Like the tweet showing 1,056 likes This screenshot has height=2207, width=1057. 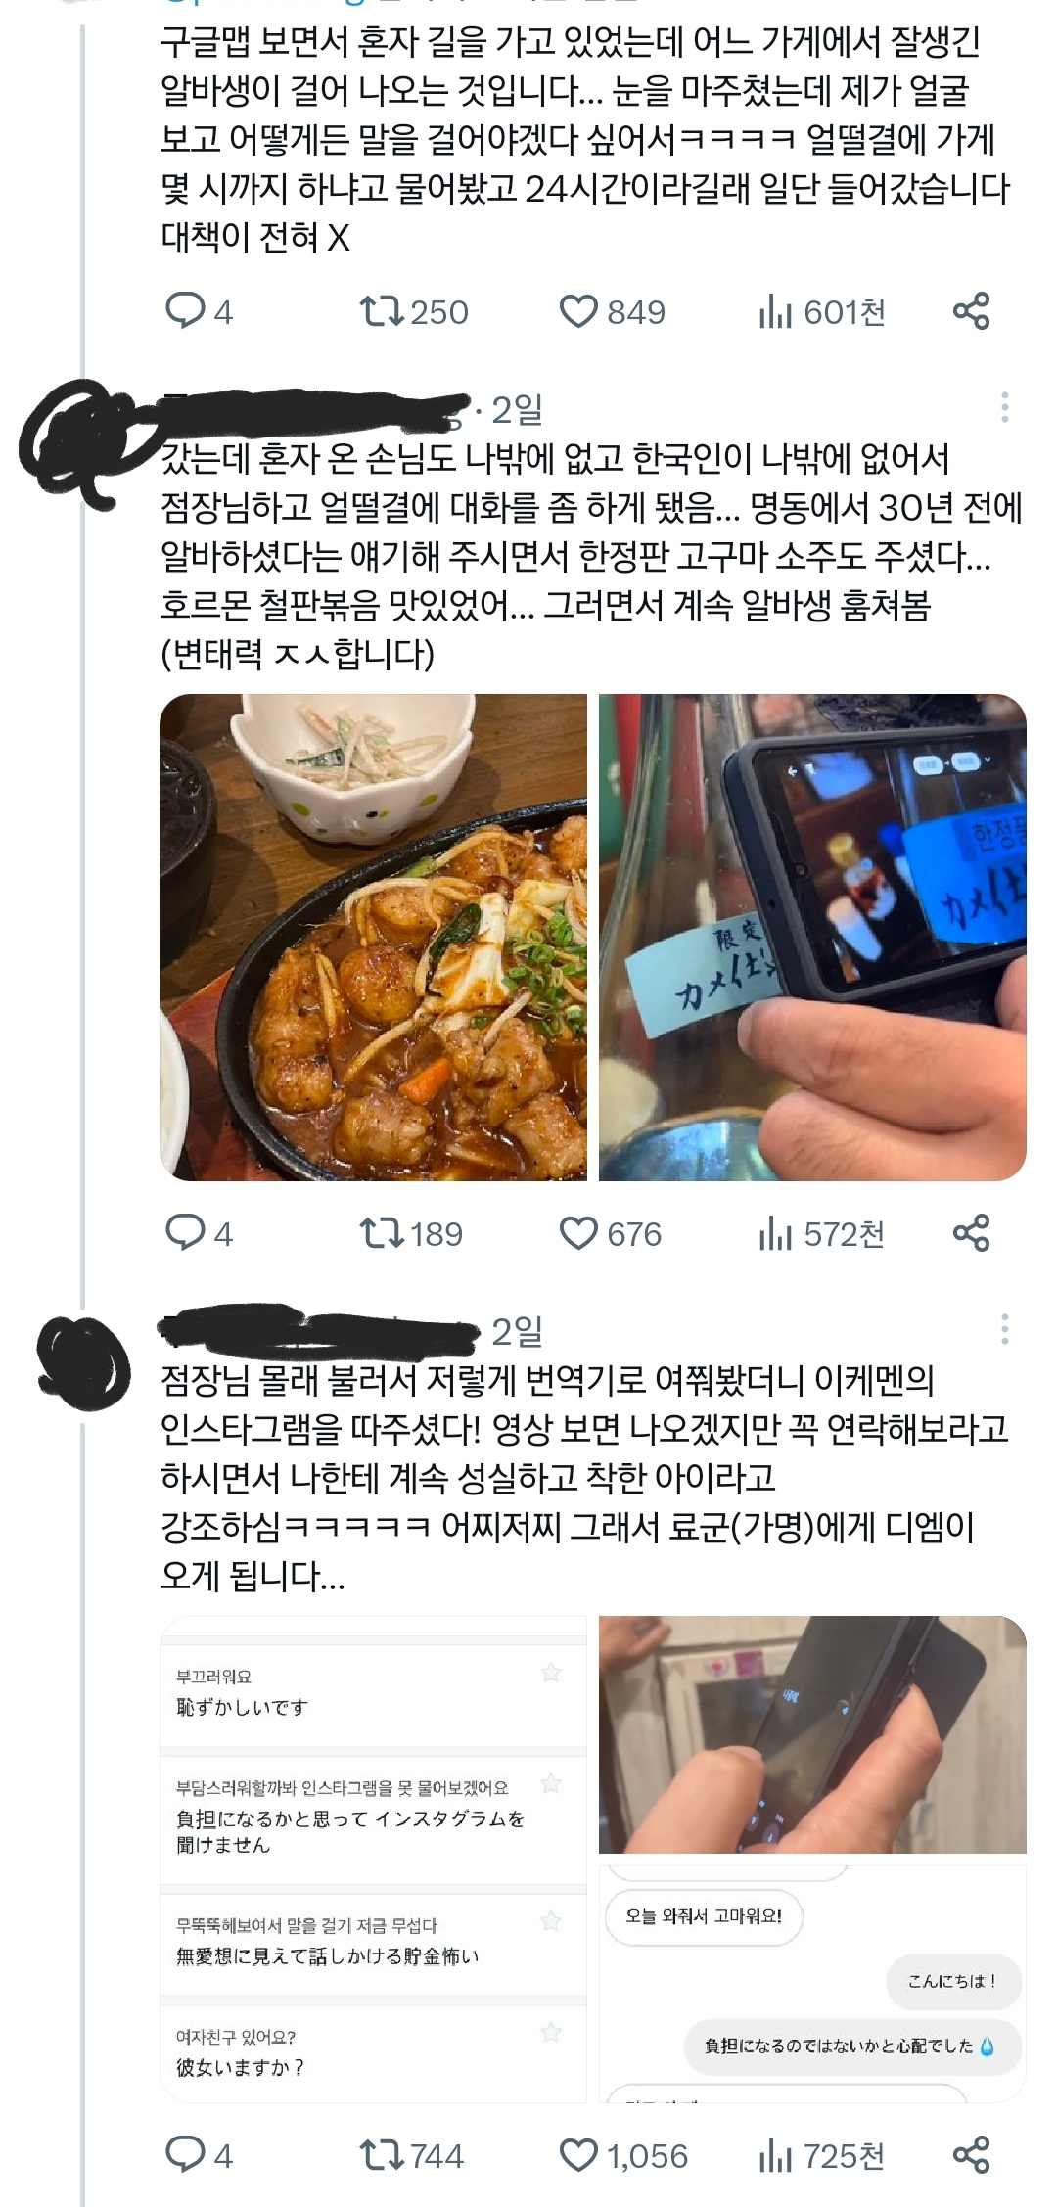pyautogui.click(x=623, y=2155)
